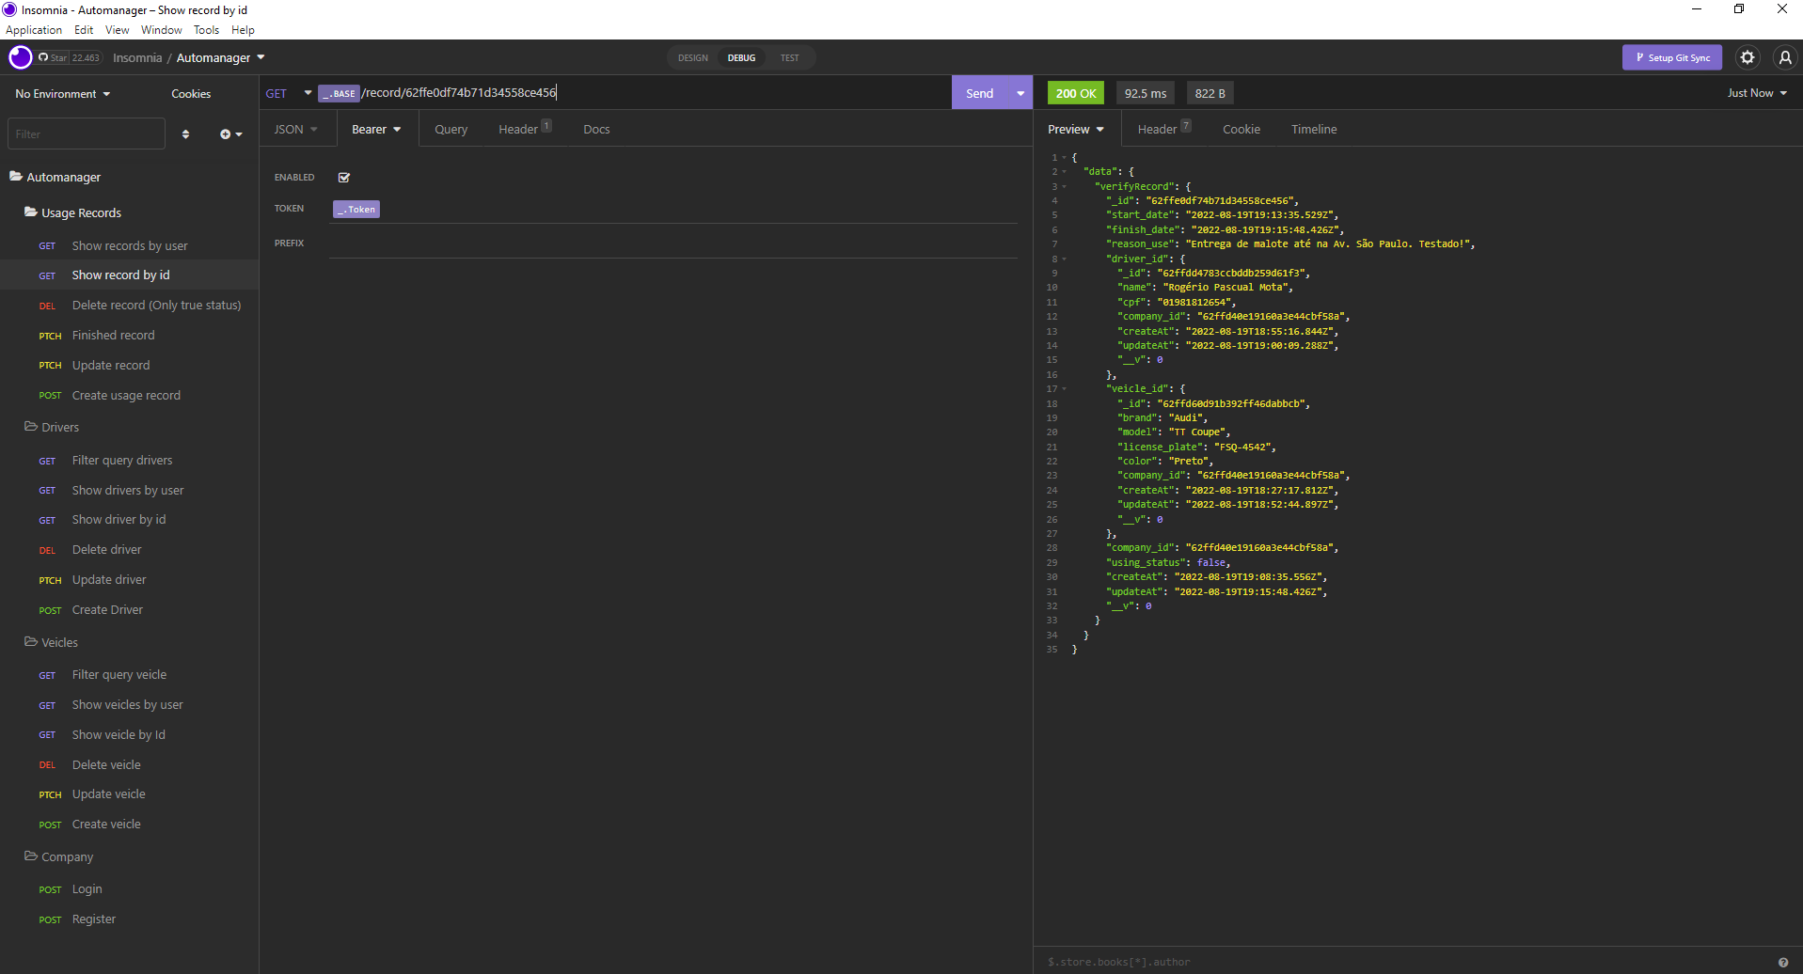The height and width of the screenshot is (974, 1803).
Task: Select the Show record by id request
Action: 121,275
